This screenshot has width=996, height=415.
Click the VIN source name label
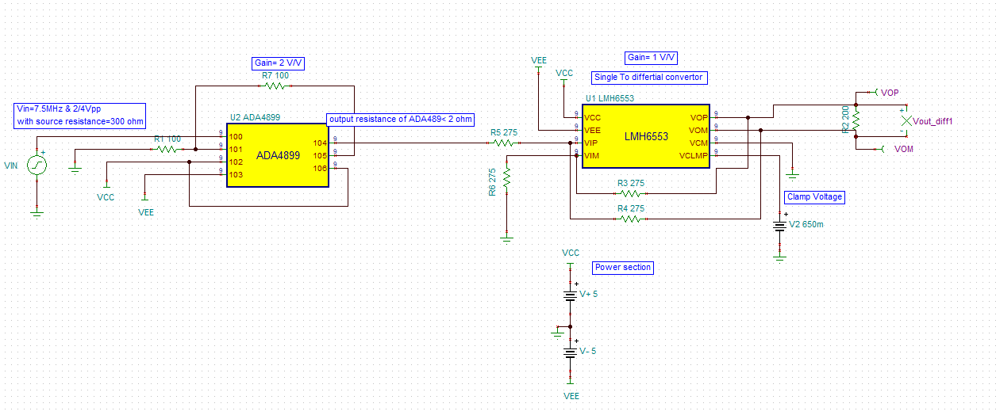click(10, 166)
